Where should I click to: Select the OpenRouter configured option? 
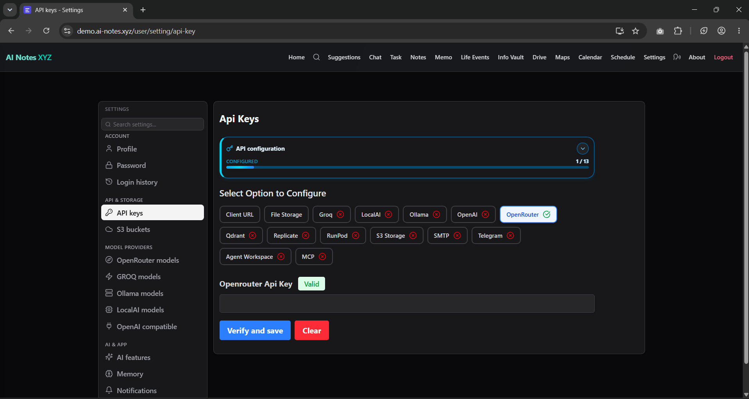[x=528, y=214]
